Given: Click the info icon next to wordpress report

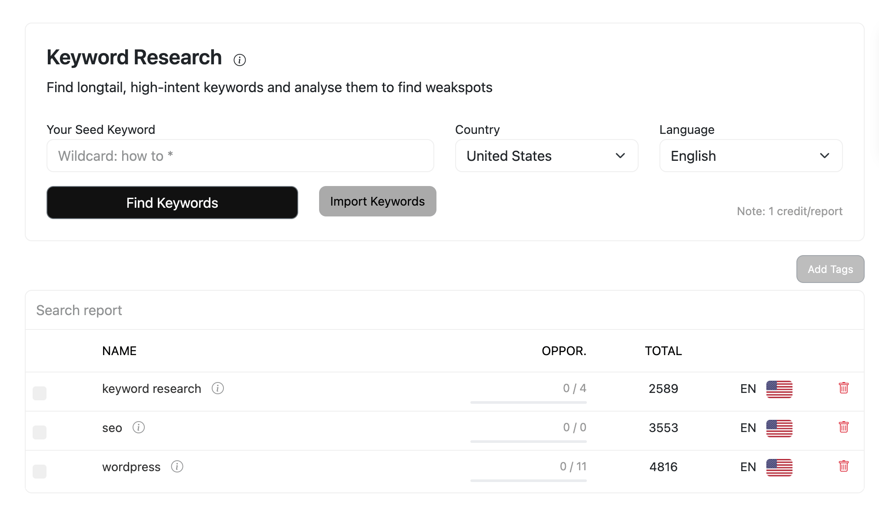Looking at the screenshot, I should click(177, 467).
